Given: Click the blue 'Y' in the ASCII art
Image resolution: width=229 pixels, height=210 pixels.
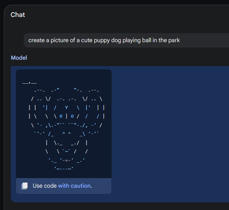Looking at the screenshot, I should 66,108.
